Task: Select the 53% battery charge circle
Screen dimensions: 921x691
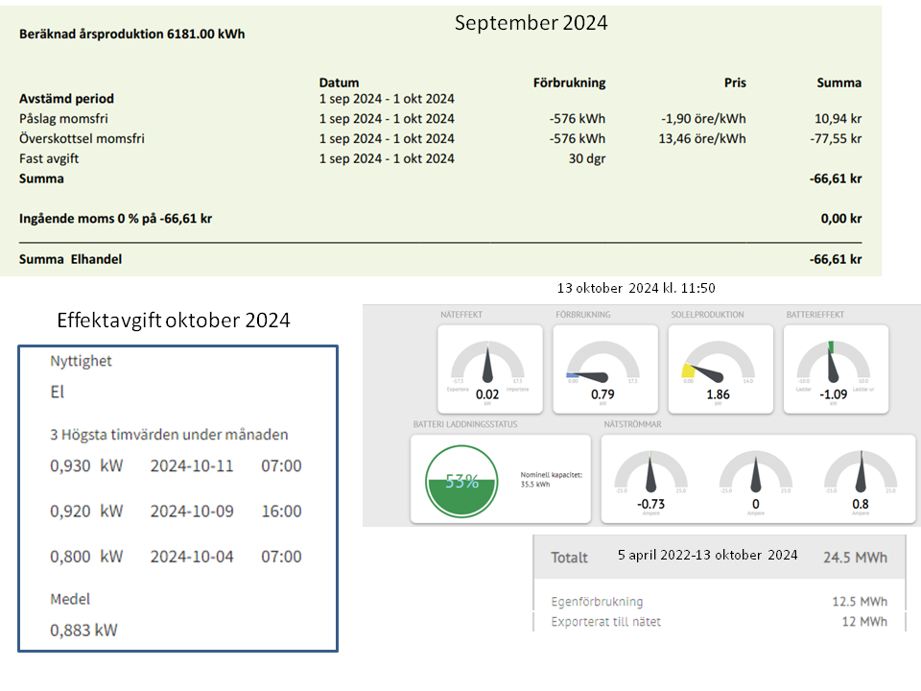Action: [x=461, y=479]
